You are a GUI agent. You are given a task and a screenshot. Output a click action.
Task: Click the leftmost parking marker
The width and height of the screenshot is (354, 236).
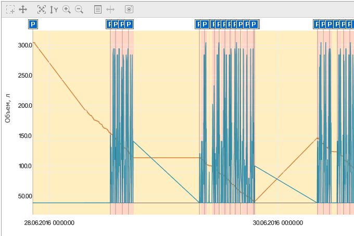(x=33, y=24)
